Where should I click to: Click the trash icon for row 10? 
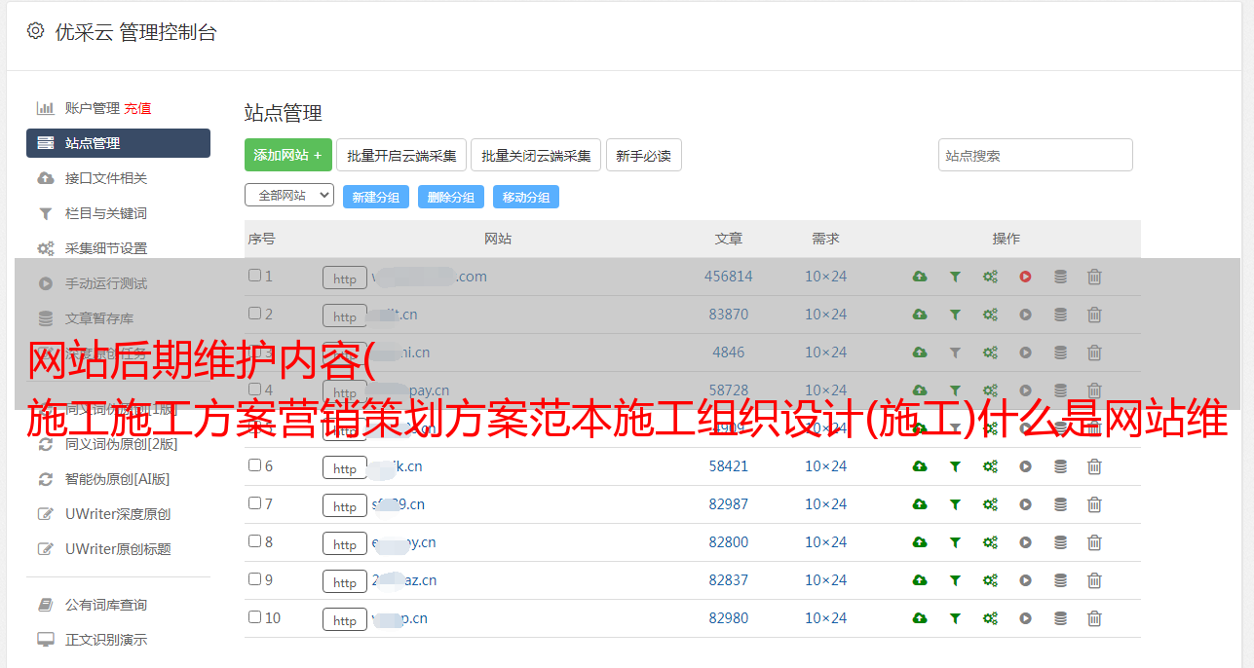[x=1094, y=618]
